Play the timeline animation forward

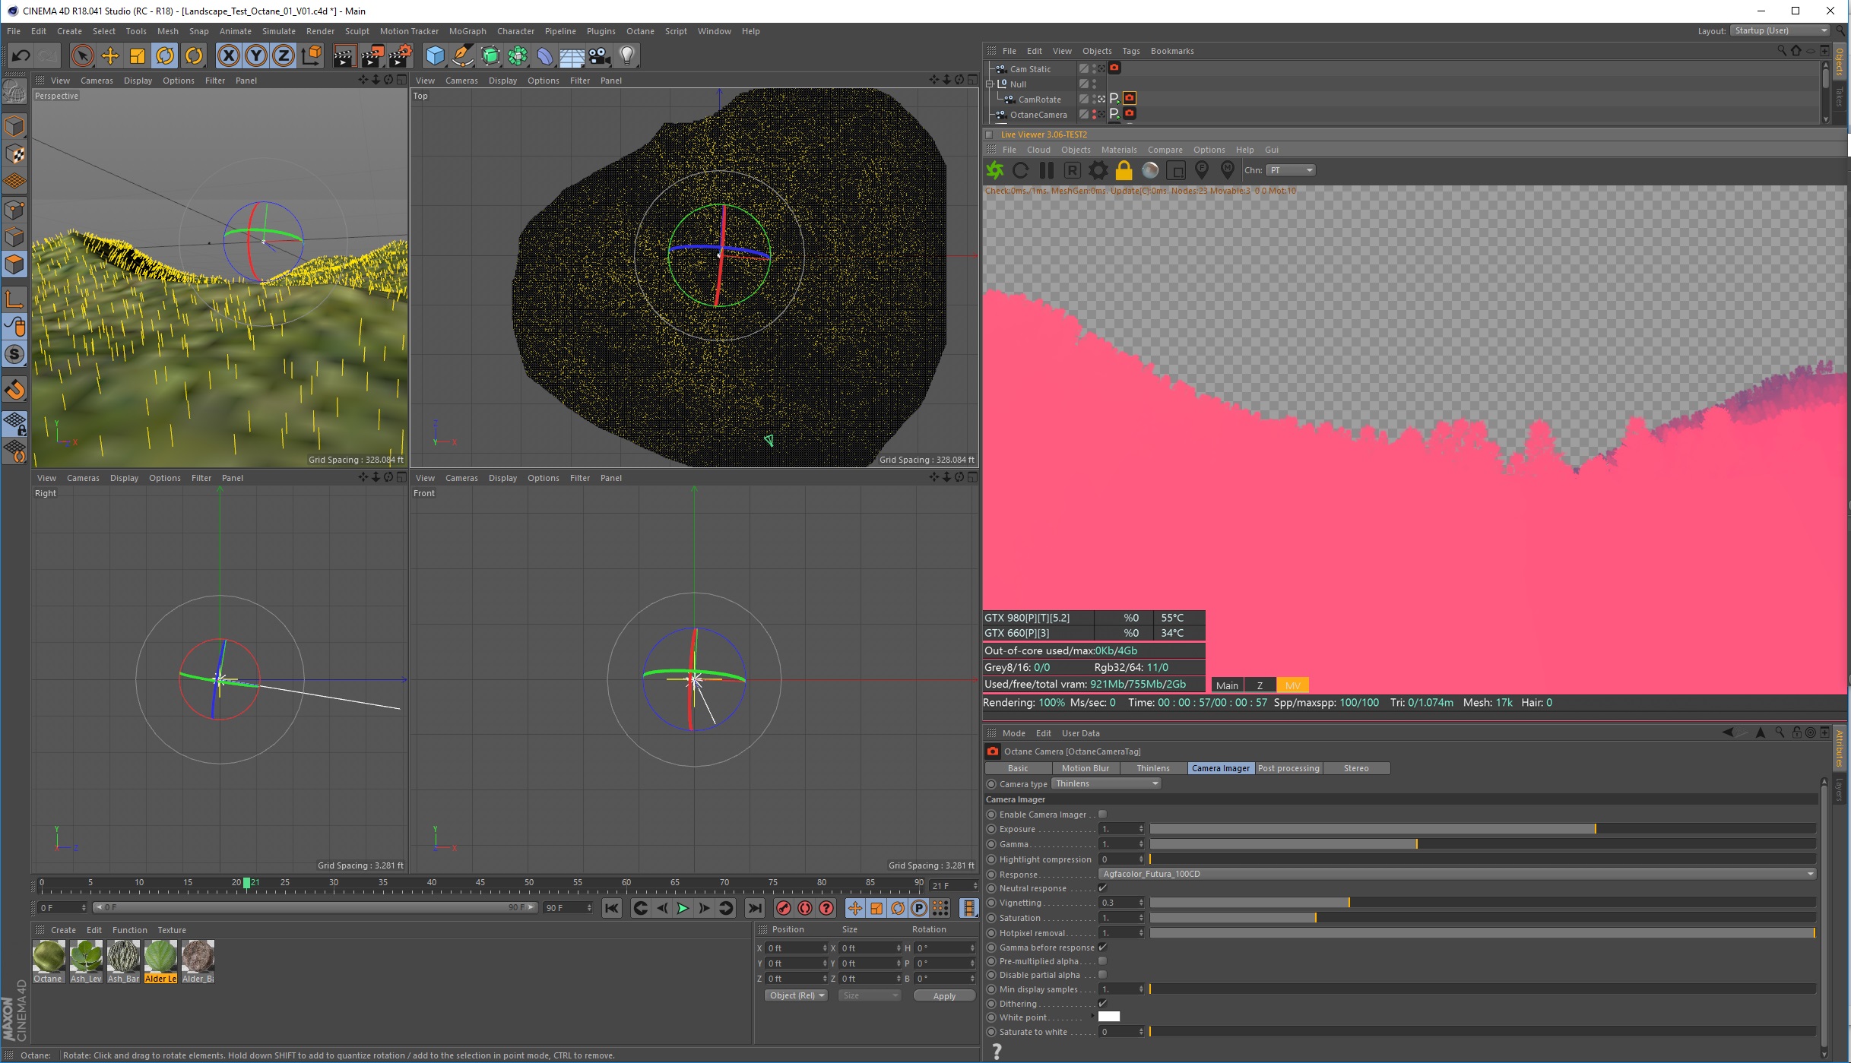click(x=683, y=908)
